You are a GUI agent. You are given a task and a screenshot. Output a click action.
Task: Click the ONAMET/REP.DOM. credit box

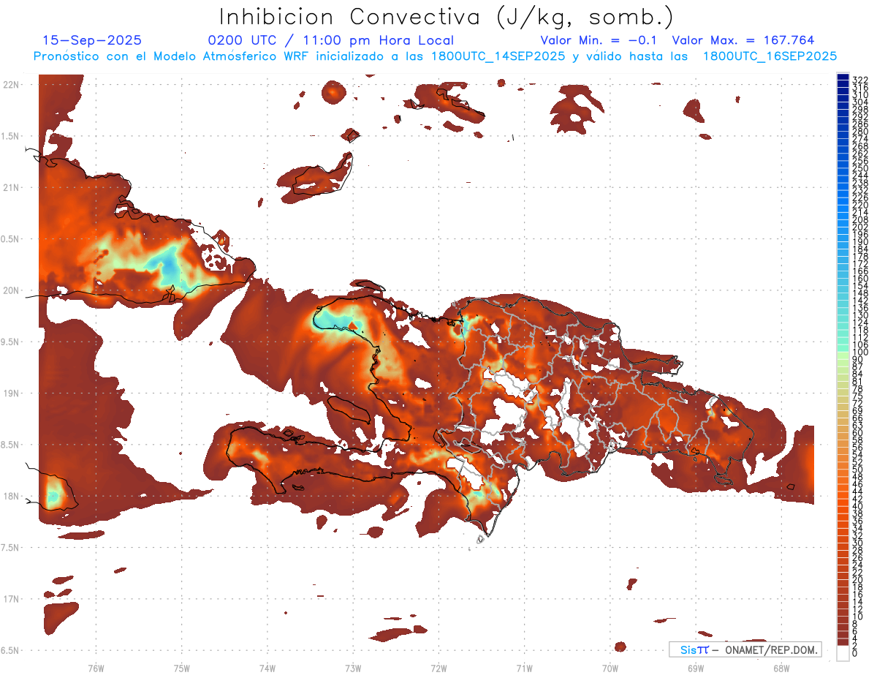pos(745,649)
